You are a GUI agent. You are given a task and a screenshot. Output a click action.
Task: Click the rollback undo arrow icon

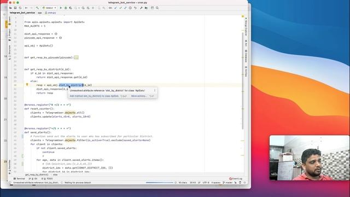(135, 8)
